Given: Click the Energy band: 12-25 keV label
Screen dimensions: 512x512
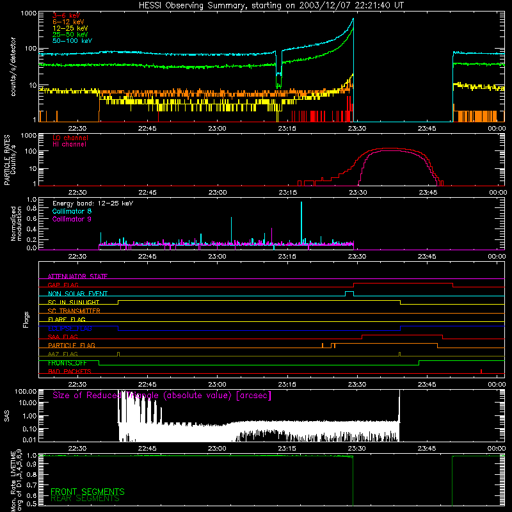Looking at the screenshot, I should tap(93, 204).
